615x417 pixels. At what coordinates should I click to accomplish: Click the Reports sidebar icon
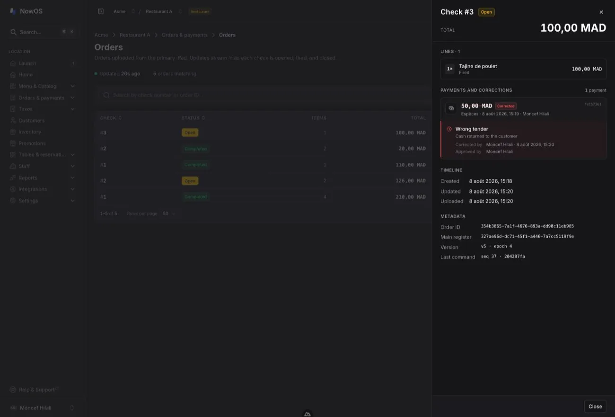(13, 178)
